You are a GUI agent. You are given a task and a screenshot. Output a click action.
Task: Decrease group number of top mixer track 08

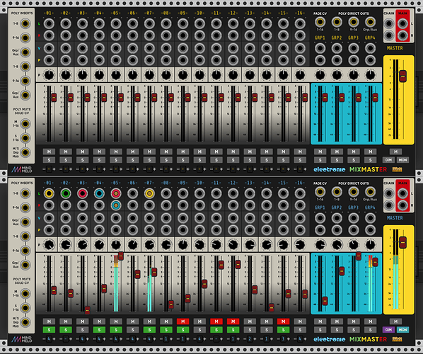(161, 169)
